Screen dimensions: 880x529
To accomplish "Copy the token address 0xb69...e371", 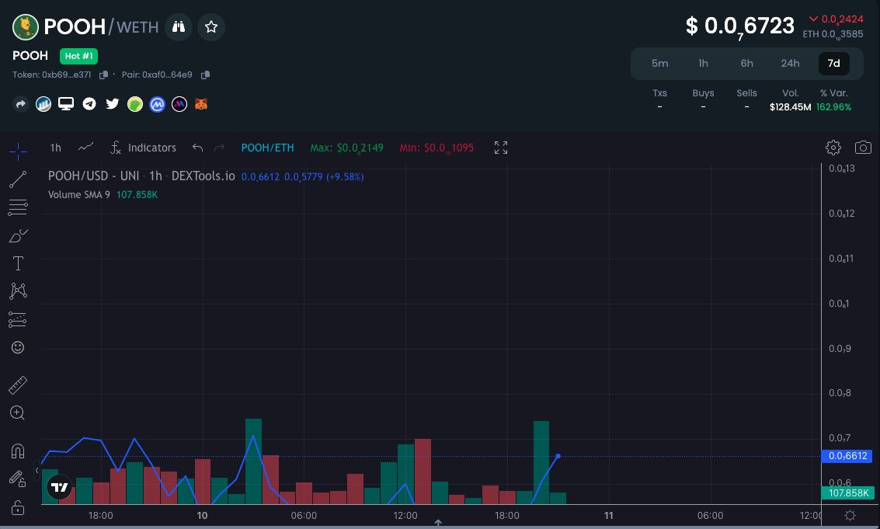I will (103, 75).
